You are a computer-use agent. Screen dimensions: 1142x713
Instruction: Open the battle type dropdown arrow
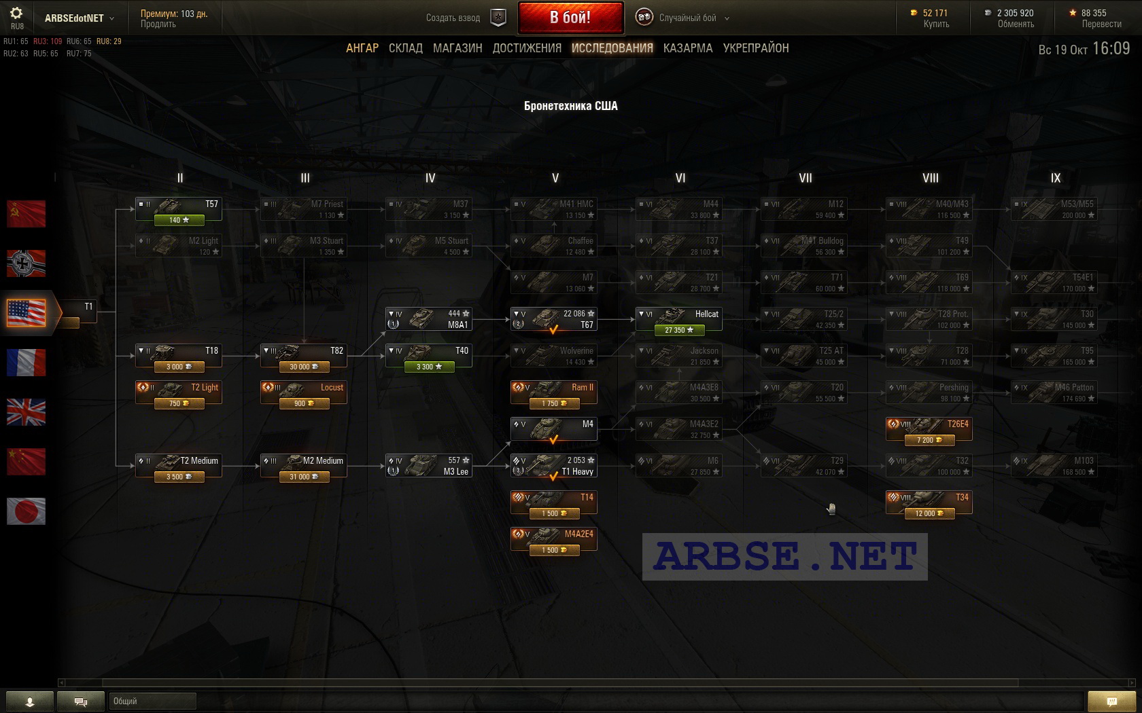coord(727,18)
